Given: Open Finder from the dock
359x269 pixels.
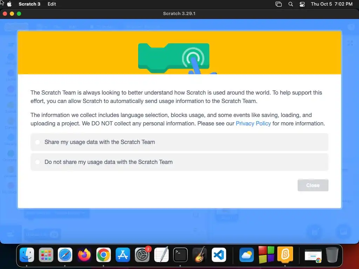Looking at the screenshot, I should point(27,255).
